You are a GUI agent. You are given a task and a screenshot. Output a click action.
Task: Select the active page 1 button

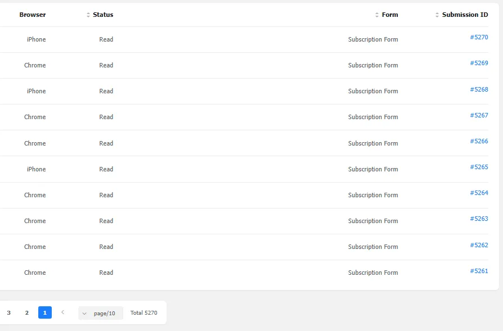[x=45, y=312]
